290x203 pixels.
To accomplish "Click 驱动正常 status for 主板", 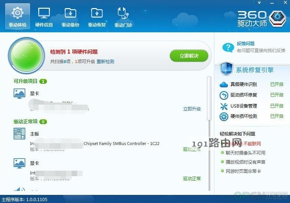I will tap(192, 149).
